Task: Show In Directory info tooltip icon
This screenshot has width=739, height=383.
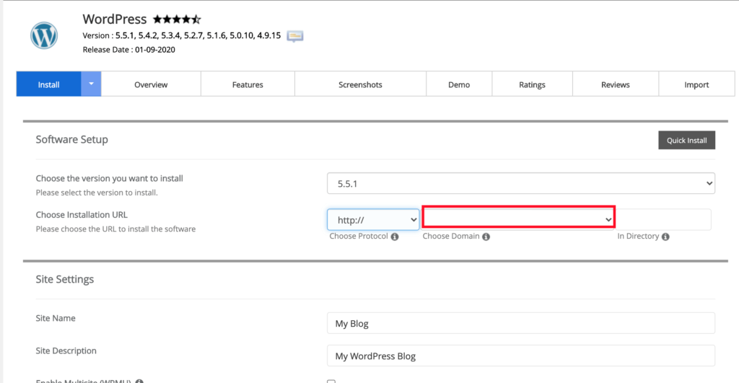Action: coord(665,237)
